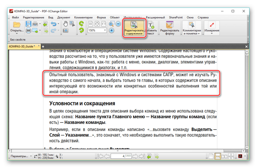
Task: Click the Open folder icon
Action: tap(17, 25)
